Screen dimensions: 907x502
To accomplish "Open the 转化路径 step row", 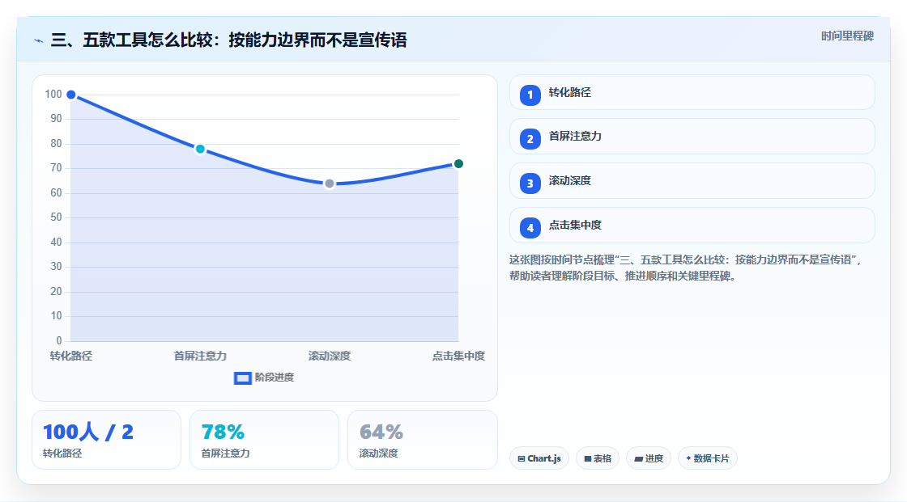I will 692,92.
